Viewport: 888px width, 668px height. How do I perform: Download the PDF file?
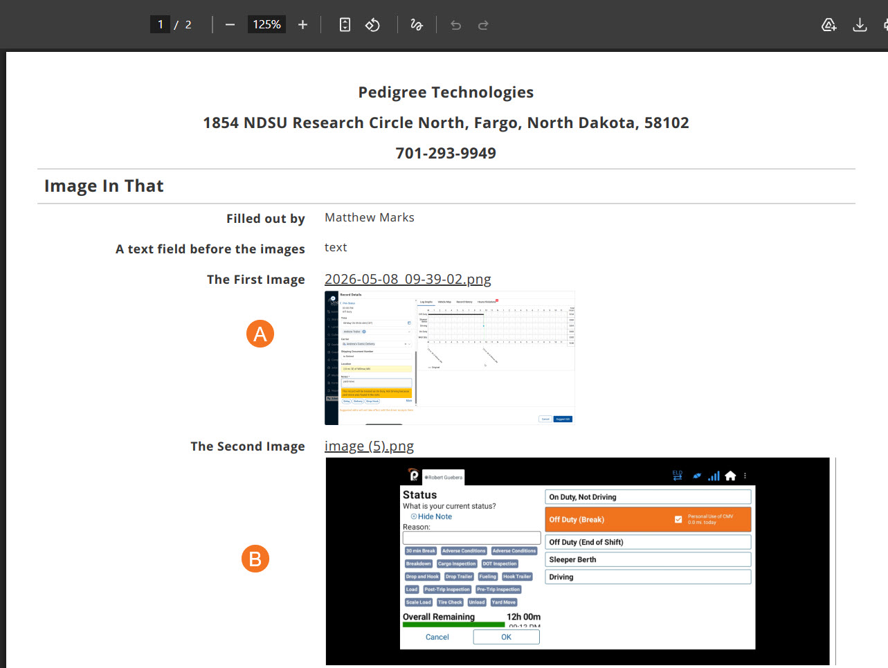coord(860,25)
